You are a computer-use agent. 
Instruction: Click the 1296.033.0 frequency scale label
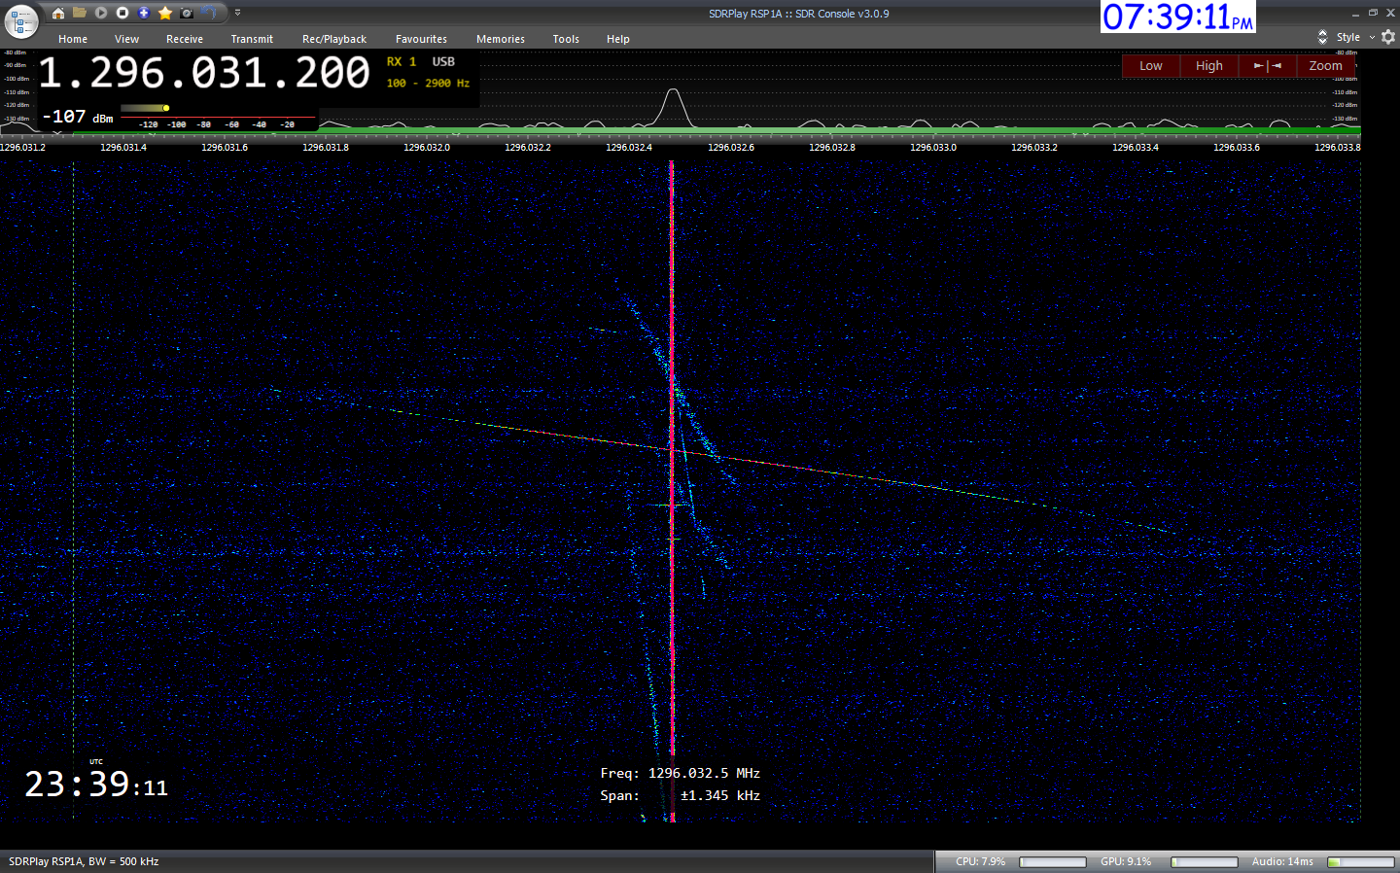pyautogui.click(x=933, y=148)
